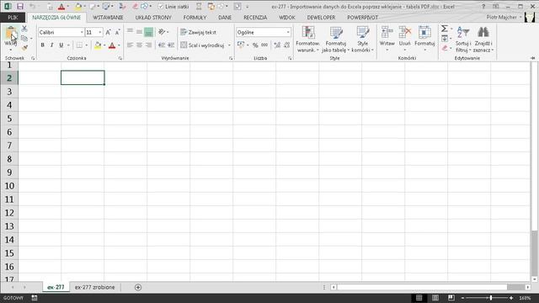This screenshot has width=539, height=303.
Task: Click the Scal i wyśrodkuj button
Action: (x=202, y=45)
